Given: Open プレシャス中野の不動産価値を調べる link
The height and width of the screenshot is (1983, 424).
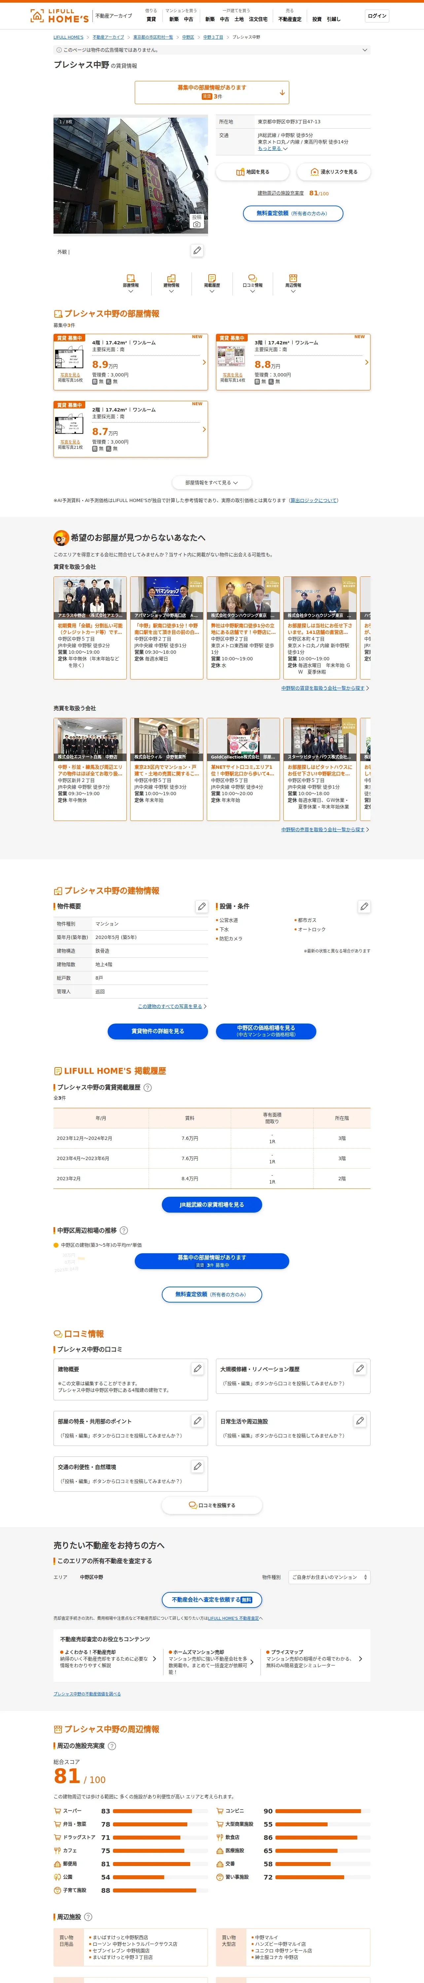Looking at the screenshot, I should coord(87,1693).
